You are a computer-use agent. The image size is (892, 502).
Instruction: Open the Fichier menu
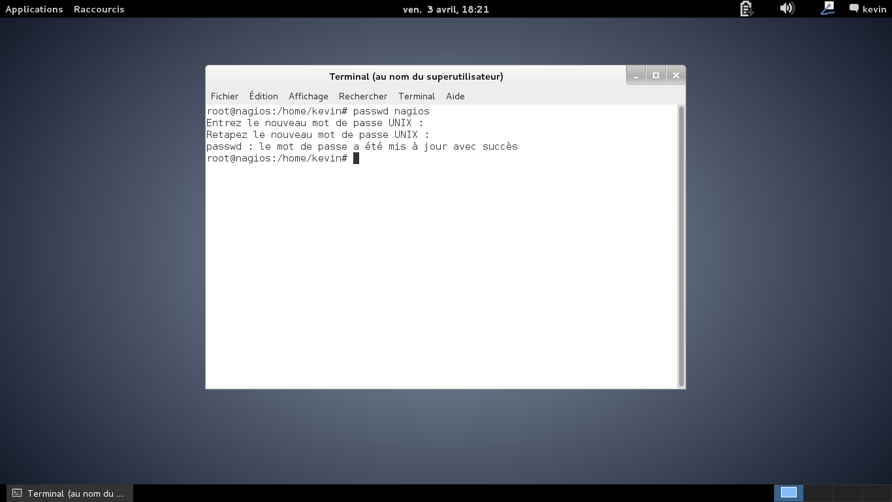[225, 96]
